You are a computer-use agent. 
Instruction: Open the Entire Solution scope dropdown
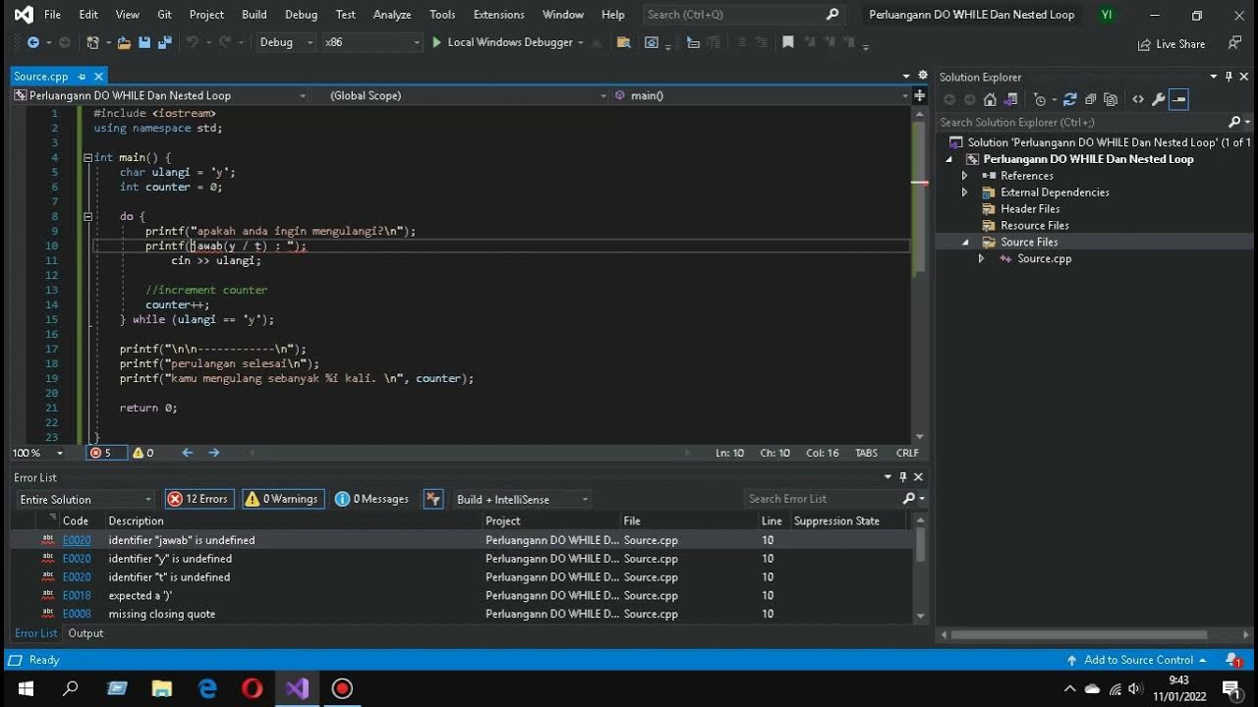pyautogui.click(x=86, y=499)
